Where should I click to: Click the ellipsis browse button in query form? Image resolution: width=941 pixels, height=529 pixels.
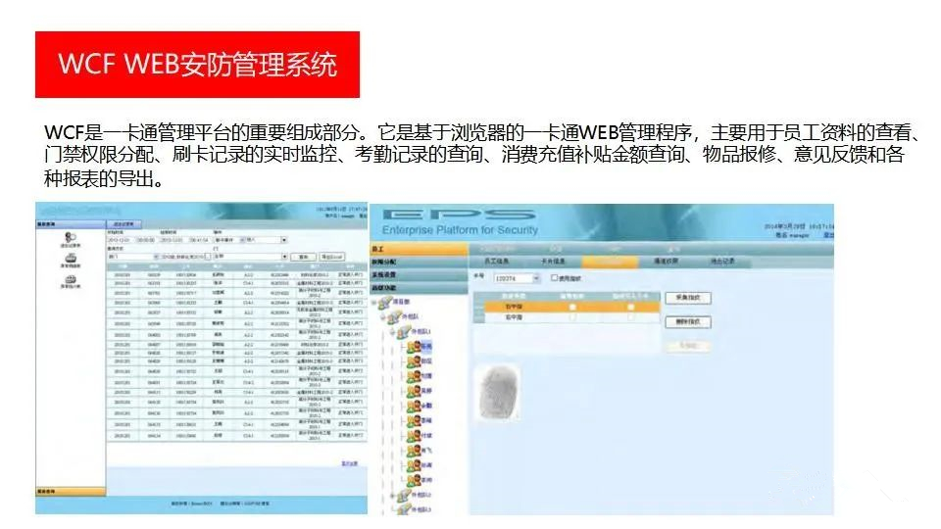208,256
